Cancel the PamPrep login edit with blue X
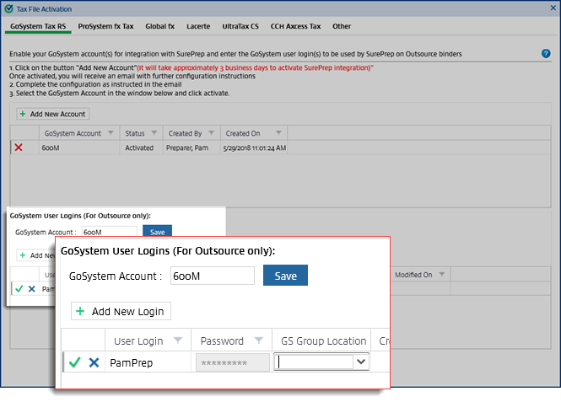This screenshot has width=561, height=402. [x=94, y=362]
